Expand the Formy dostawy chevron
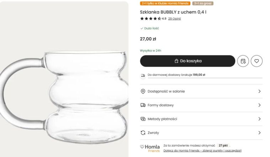Image resolution: width=270 pixels, height=157 pixels. click(259, 105)
